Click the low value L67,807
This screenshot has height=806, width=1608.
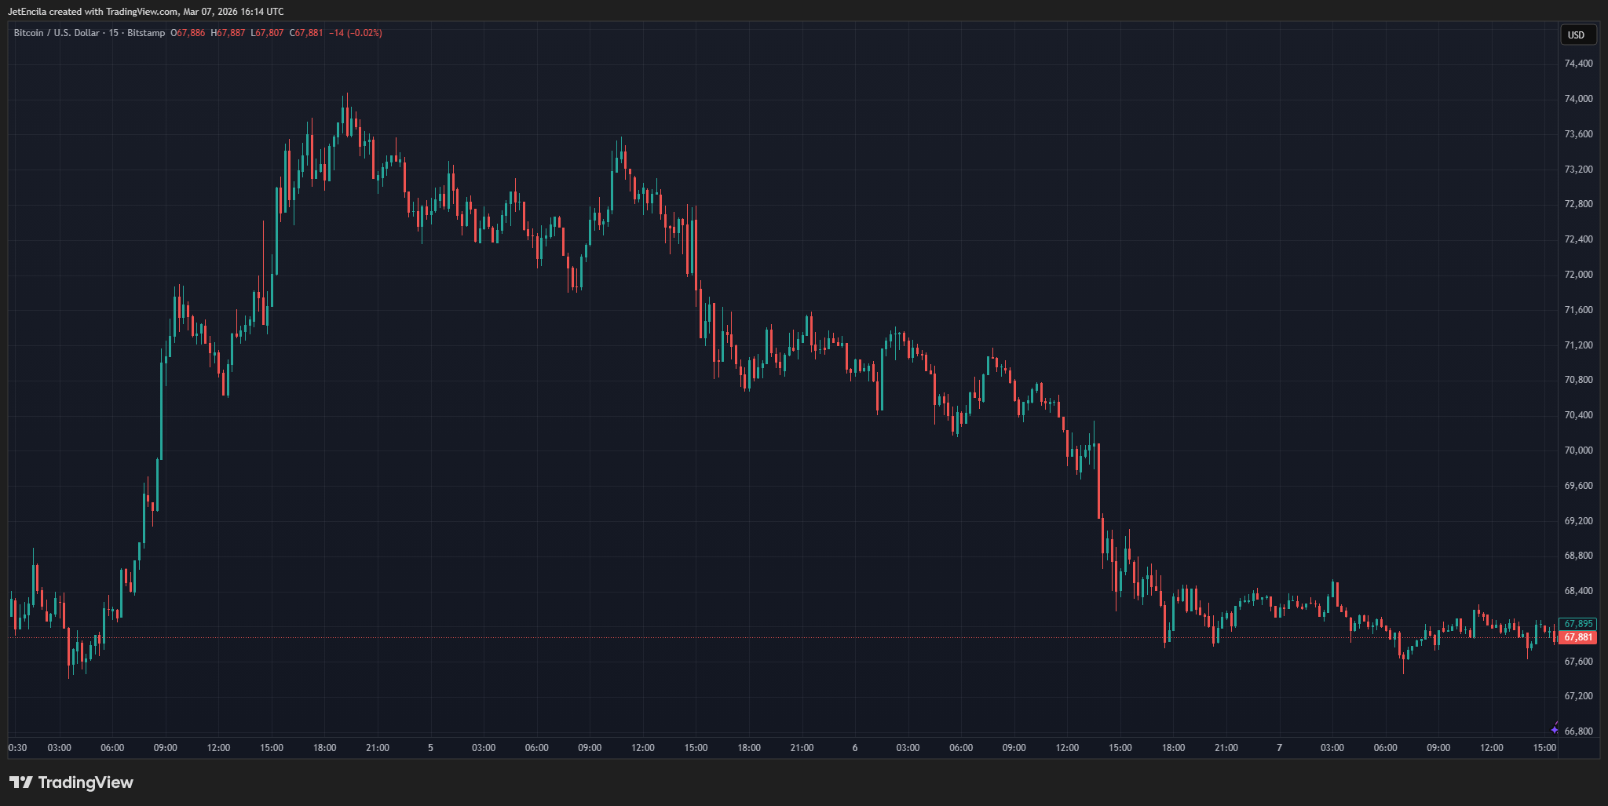tap(267, 33)
